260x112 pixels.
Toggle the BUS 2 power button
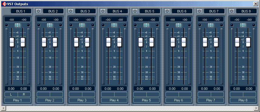pyautogui.click(x=39, y=11)
